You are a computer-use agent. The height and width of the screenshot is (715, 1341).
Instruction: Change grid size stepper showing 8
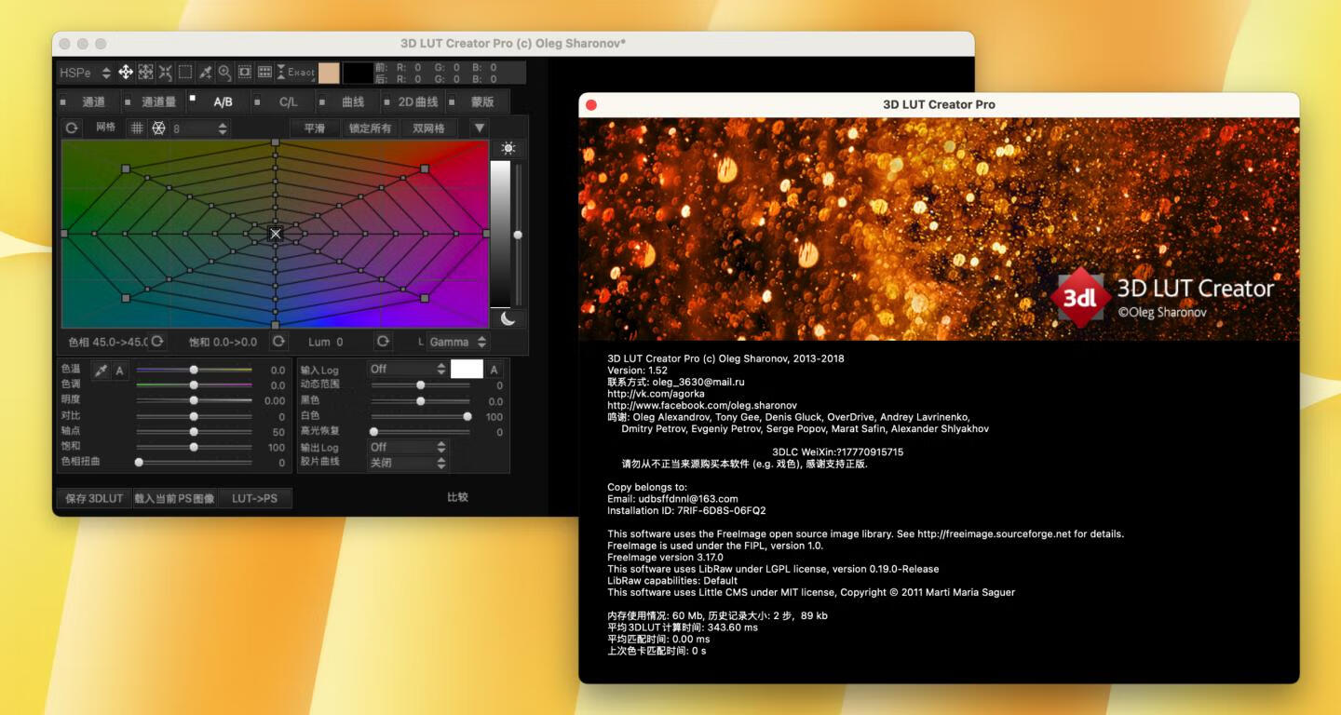coord(198,128)
